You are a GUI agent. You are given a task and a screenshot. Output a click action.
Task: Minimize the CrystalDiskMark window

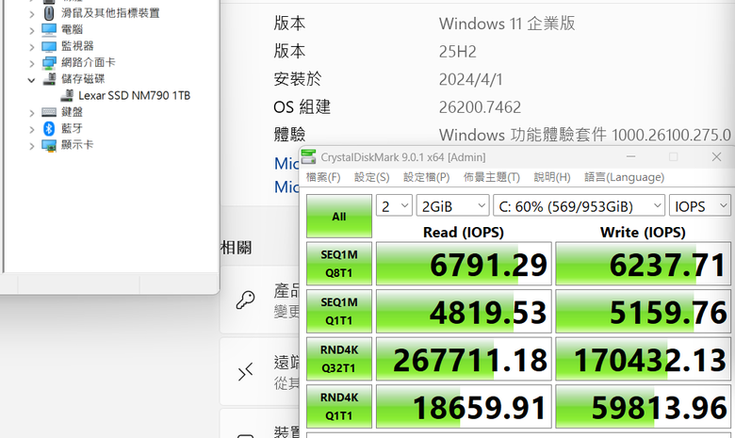[x=631, y=157]
